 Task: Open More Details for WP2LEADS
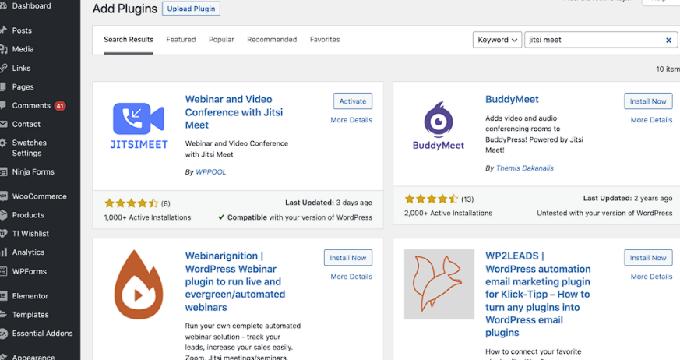[651, 277]
